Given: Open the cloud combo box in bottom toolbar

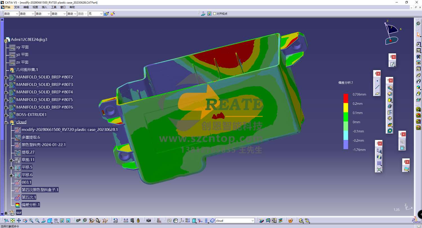Looking at the screenshot, I should coord(235,221).
